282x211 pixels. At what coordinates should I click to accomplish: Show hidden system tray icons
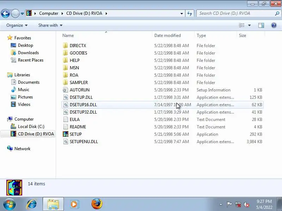[x=221, y=204]
